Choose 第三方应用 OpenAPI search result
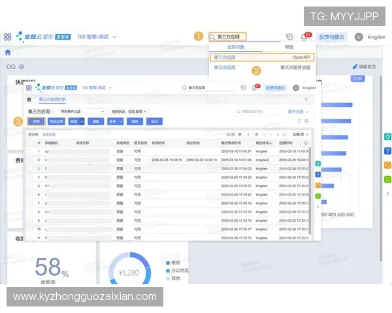392x313 pixels. click(x=262, y=57)
